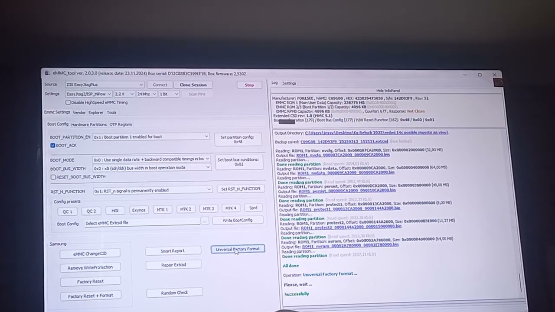Open the backup saved extcsd file link
555x312 pixels.
click(x=344, y=141)
